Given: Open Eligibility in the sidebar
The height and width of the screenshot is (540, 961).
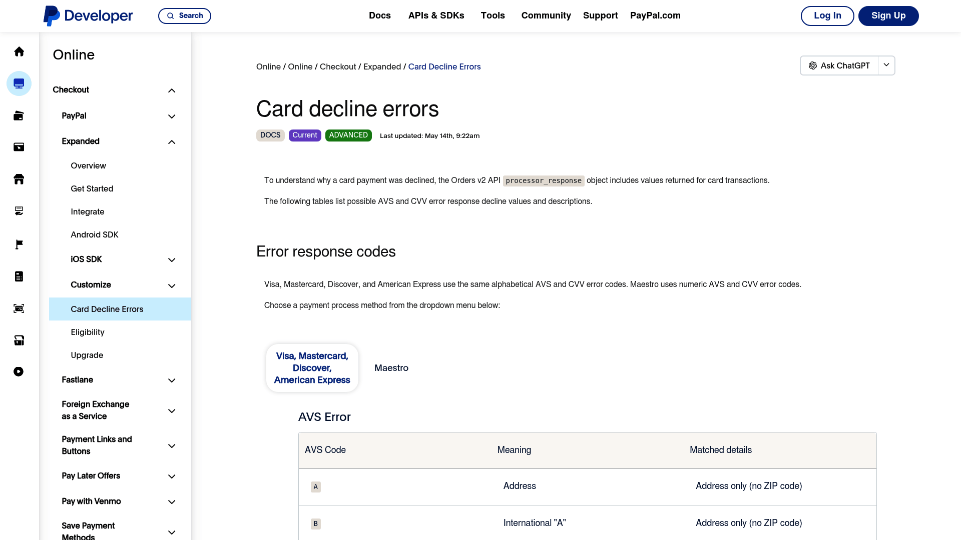Looking at the screenshot, I should 88,332.
